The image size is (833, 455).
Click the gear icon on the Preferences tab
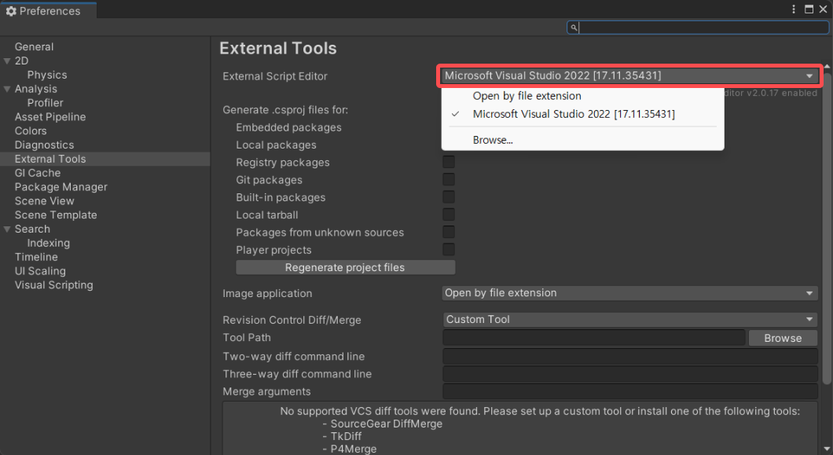click(11, 11)
